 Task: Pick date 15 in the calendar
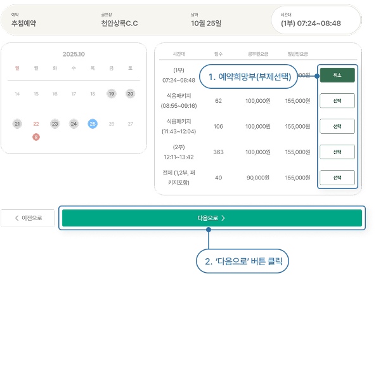tap(36, 94)
